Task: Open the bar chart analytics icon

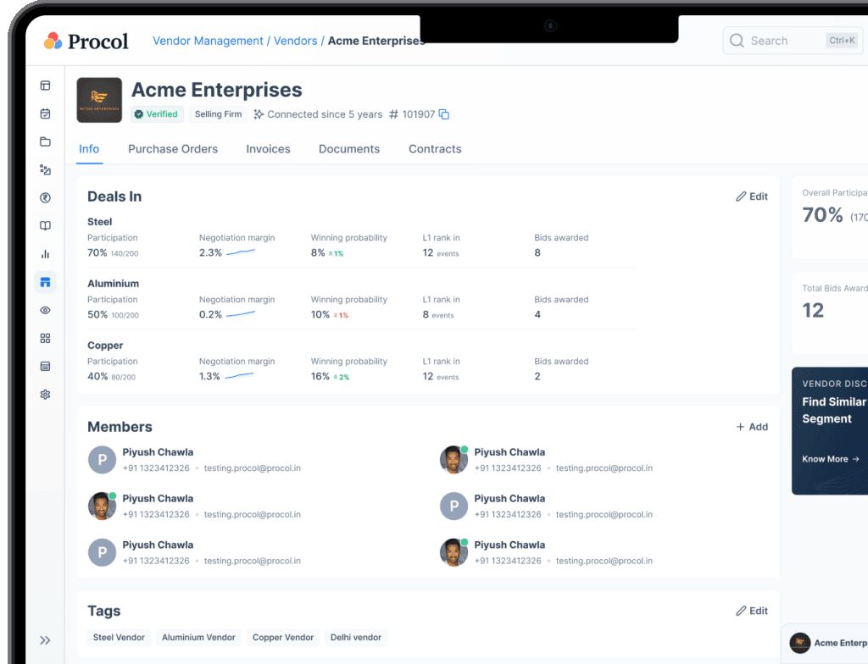Action: (46, 254)
